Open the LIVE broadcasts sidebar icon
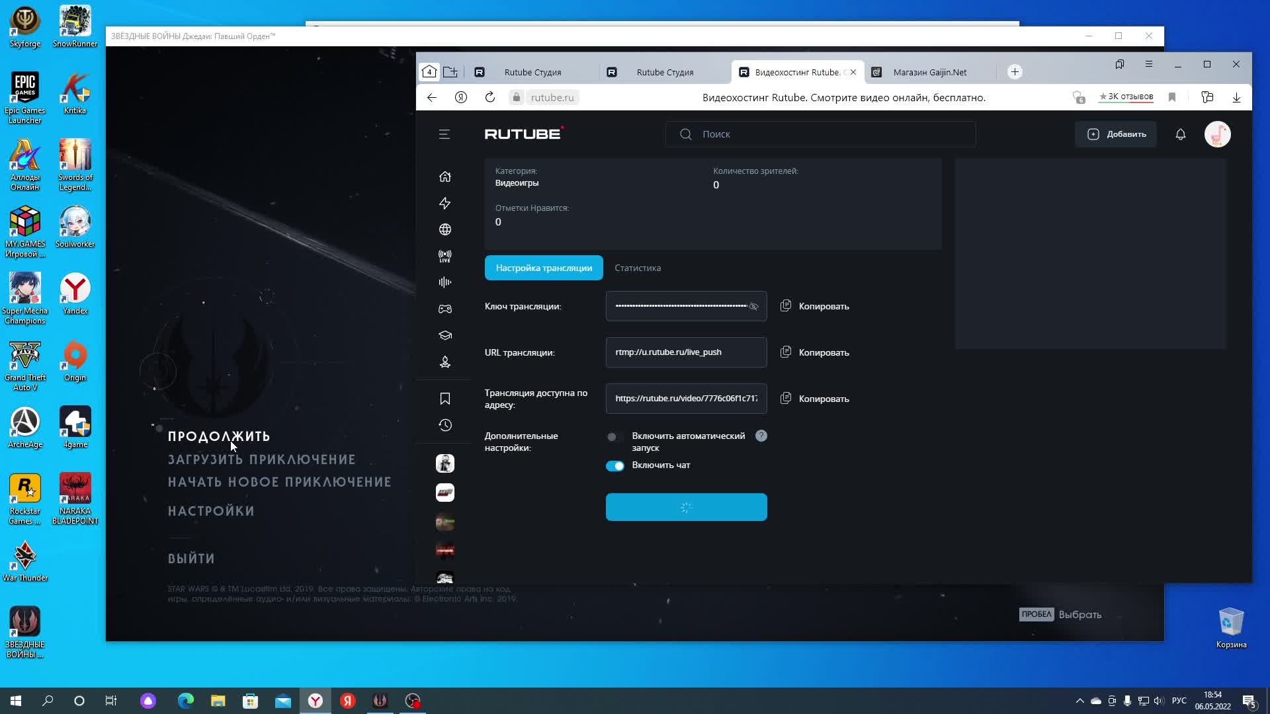The width and height of the screenshot is (1270, 714). tap(444, 256)
